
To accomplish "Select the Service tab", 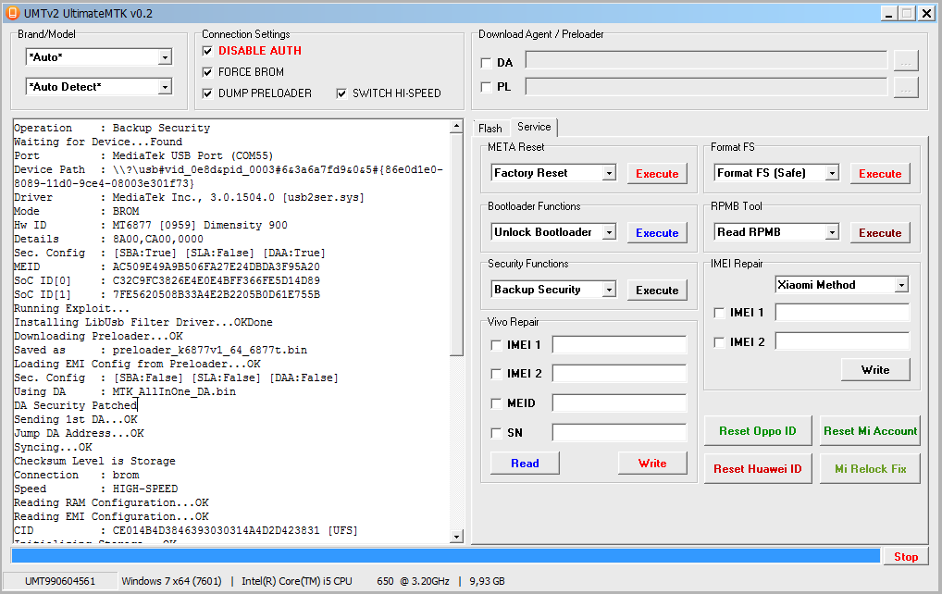I will (534, 127).
